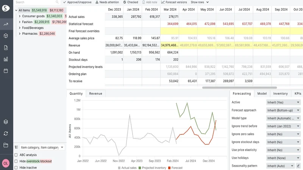Switch to the Revenue chart tab
This screenshot has height=170, width=303.
pyautogui.click(x=95, y=93)
